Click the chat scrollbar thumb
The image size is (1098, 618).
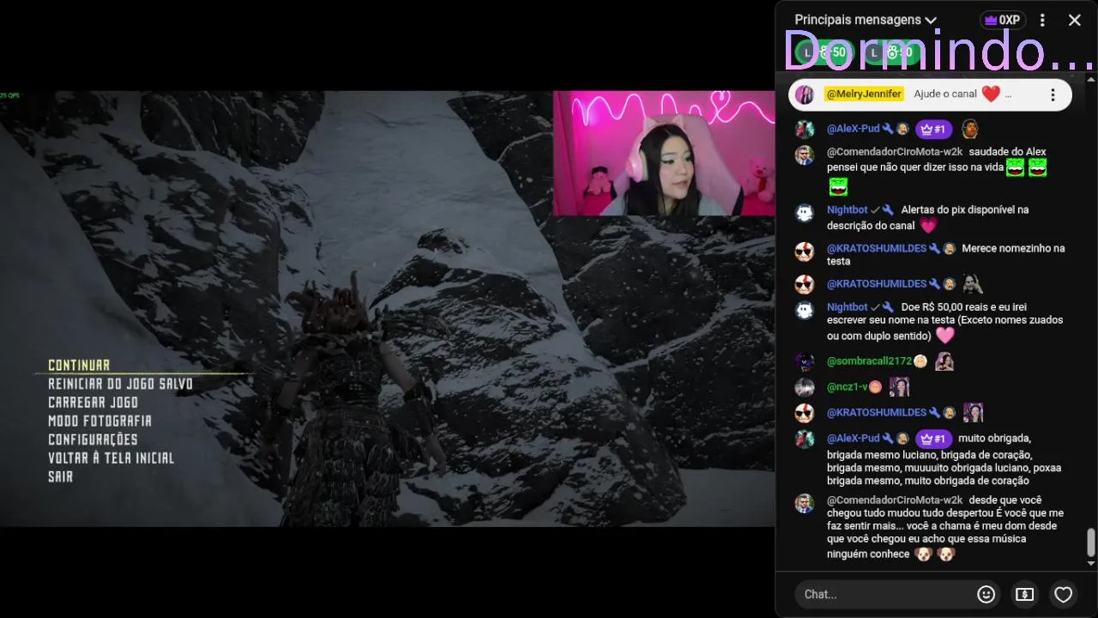1091,542
